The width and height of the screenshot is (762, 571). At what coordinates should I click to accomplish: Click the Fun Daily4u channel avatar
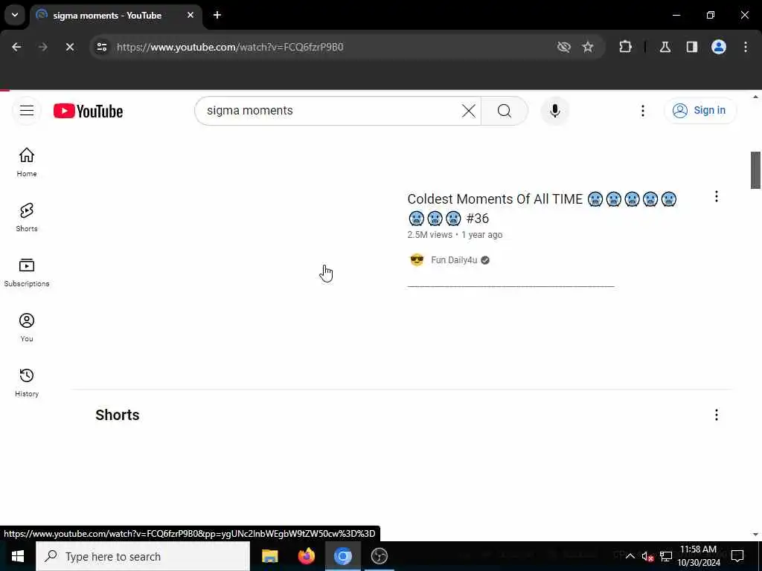[417, 260]
